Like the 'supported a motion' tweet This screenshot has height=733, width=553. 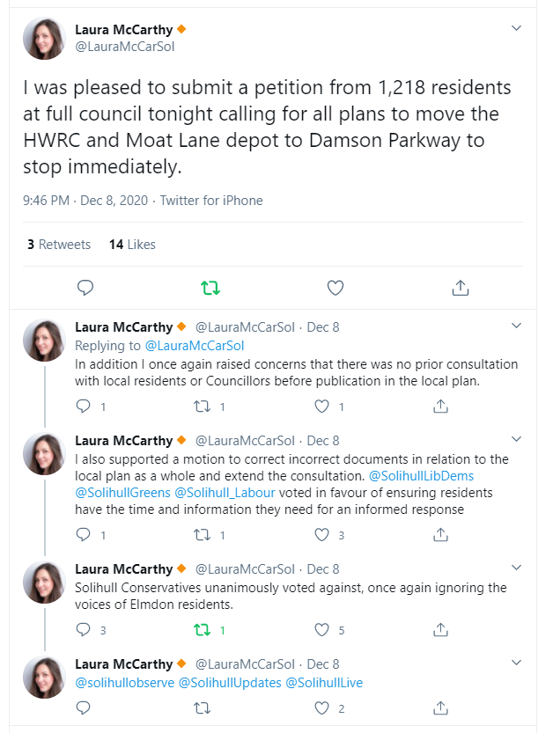[321, 535]
